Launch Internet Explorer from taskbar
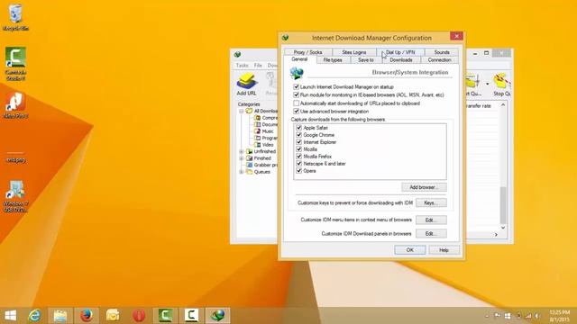This screenshot has height=324, width=577. 35,315
